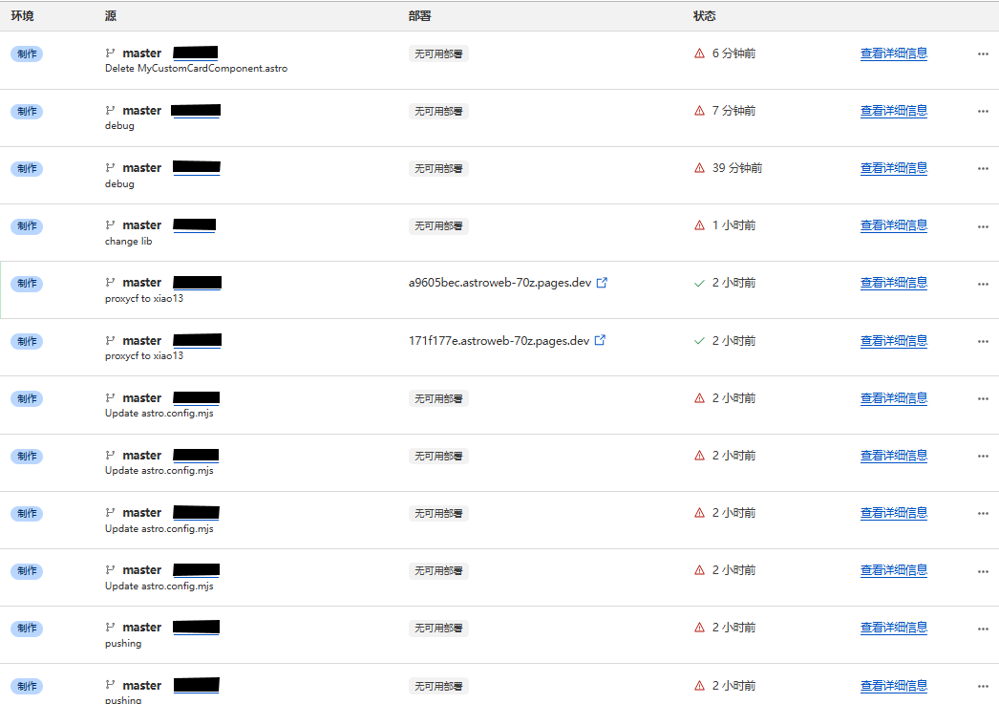Viewport: 999px width, 704px height.
Task: Click the warning icon next to 39 分钟前
Action: point(699,168)
